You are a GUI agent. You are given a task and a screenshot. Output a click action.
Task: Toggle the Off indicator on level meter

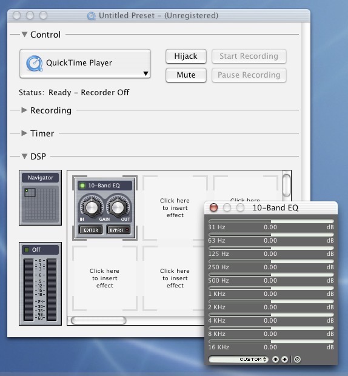pos(27,250)
